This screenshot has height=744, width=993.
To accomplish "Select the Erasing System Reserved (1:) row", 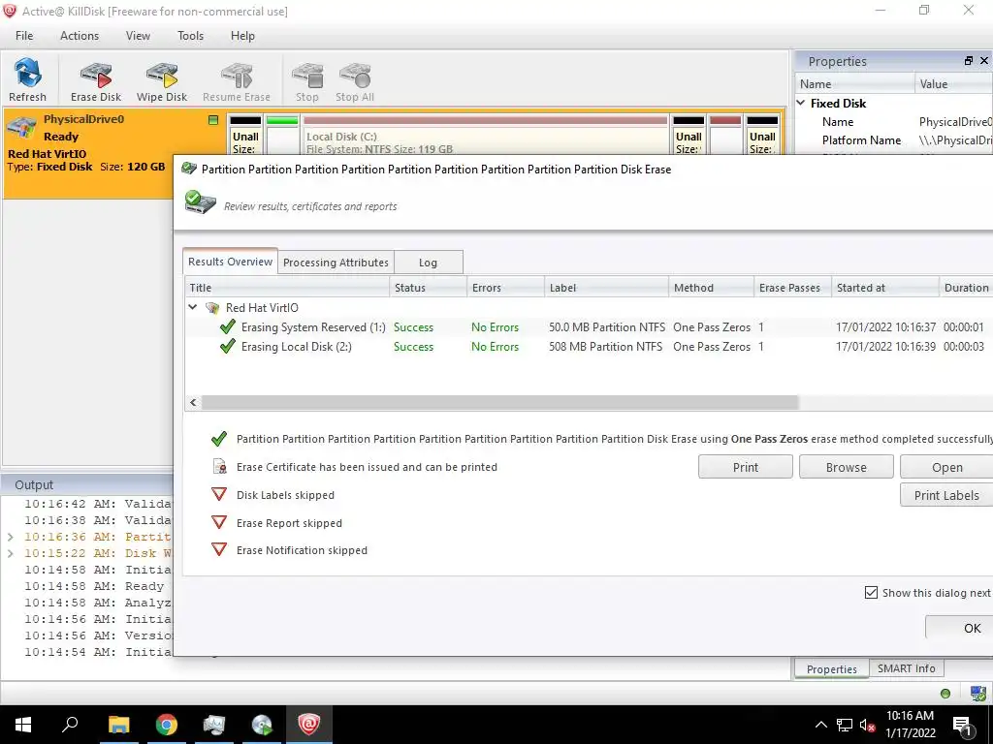I will (589, 327).
